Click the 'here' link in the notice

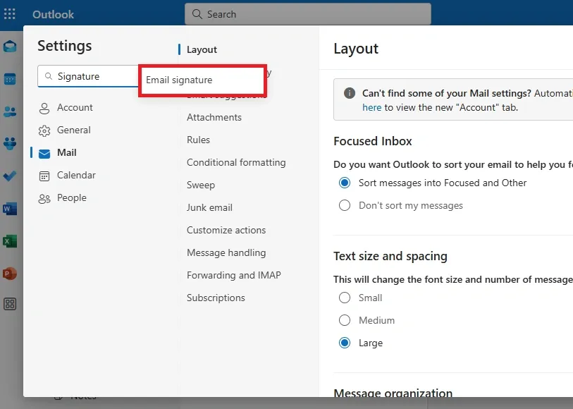(371, 107)
